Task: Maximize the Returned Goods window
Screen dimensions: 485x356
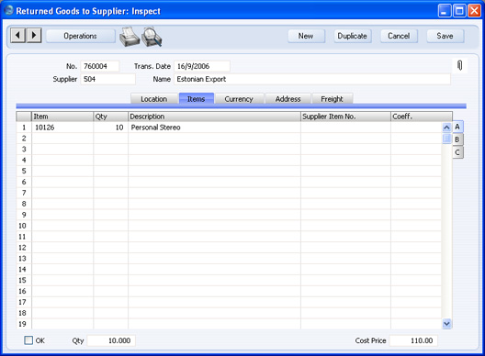Action: 459,11
